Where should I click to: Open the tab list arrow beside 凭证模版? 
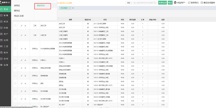coord(73,8)
